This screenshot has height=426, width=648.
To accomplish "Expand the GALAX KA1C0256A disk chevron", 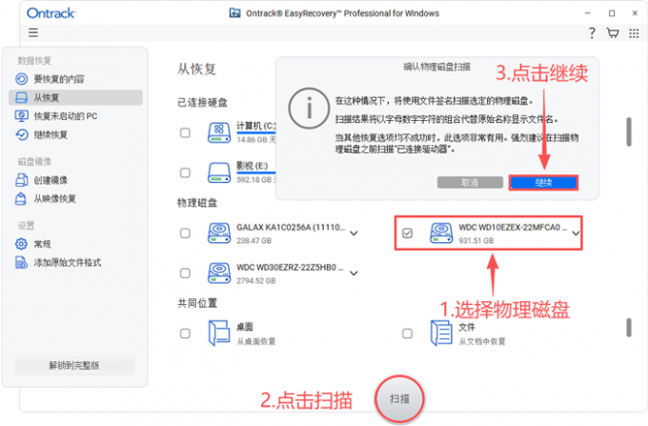I will click(354, 233).
